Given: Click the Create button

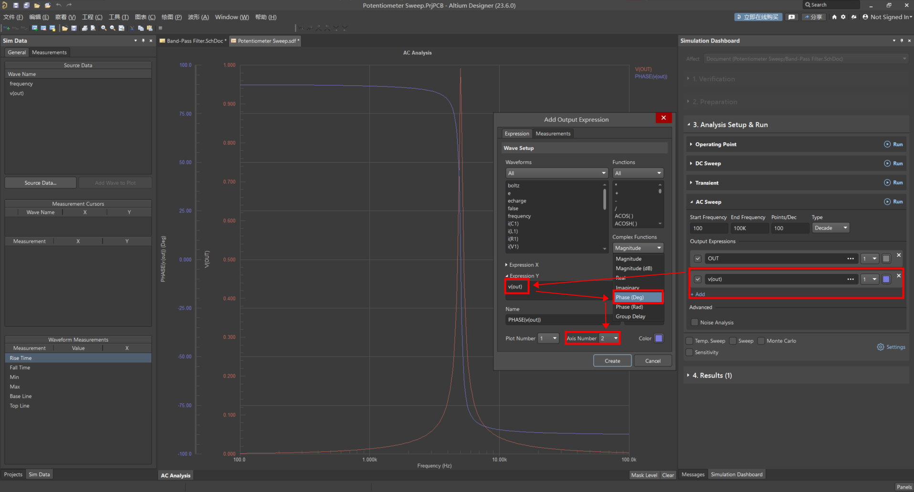Looking at the screenshot, I should pyautogui.click(x=612, y=361).
